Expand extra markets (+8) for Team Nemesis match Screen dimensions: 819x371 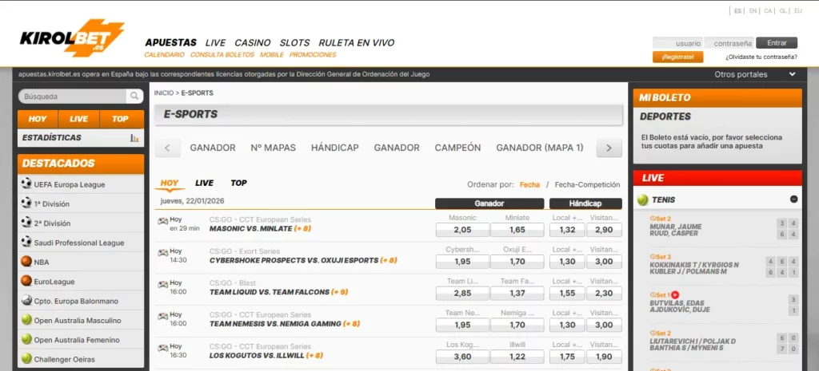click(352, 324)
